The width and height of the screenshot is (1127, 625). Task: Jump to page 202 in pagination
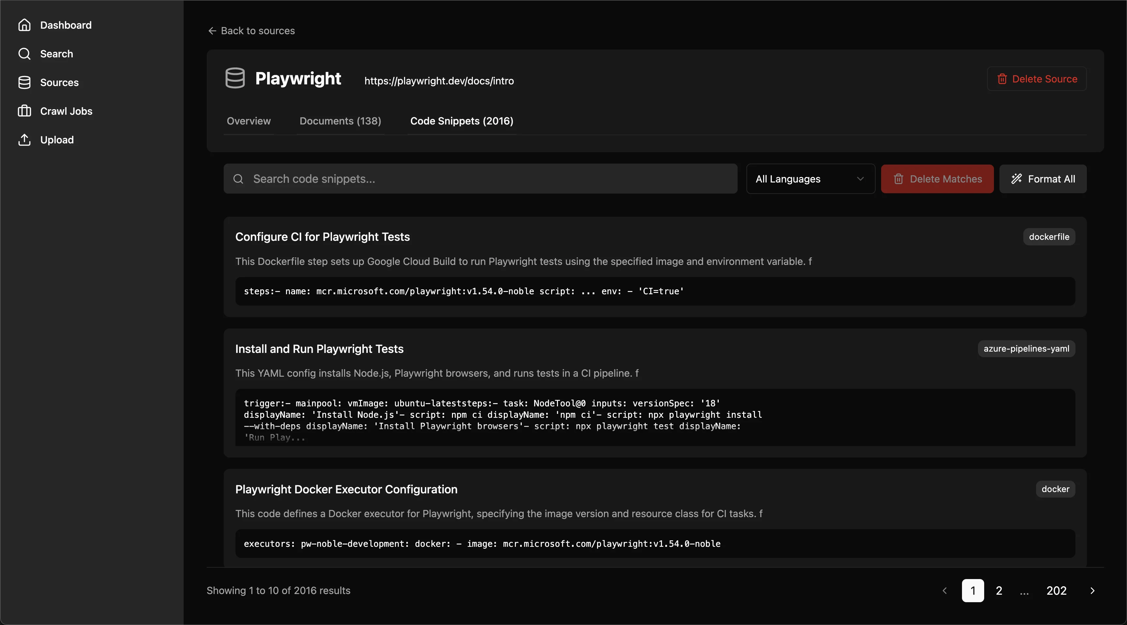click(x=1056, y=590)
